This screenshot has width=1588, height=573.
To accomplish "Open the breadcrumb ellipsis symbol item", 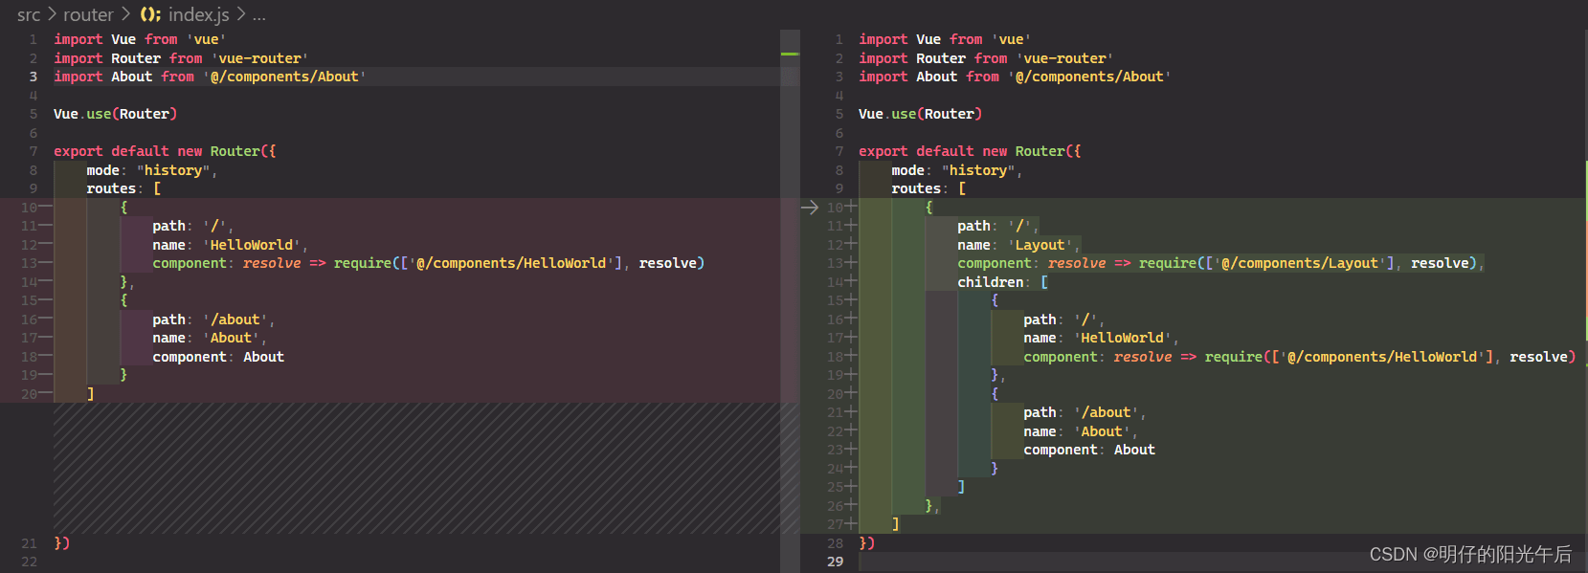I will coord(259,15).
